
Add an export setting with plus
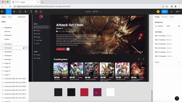(x=179, y=62)
